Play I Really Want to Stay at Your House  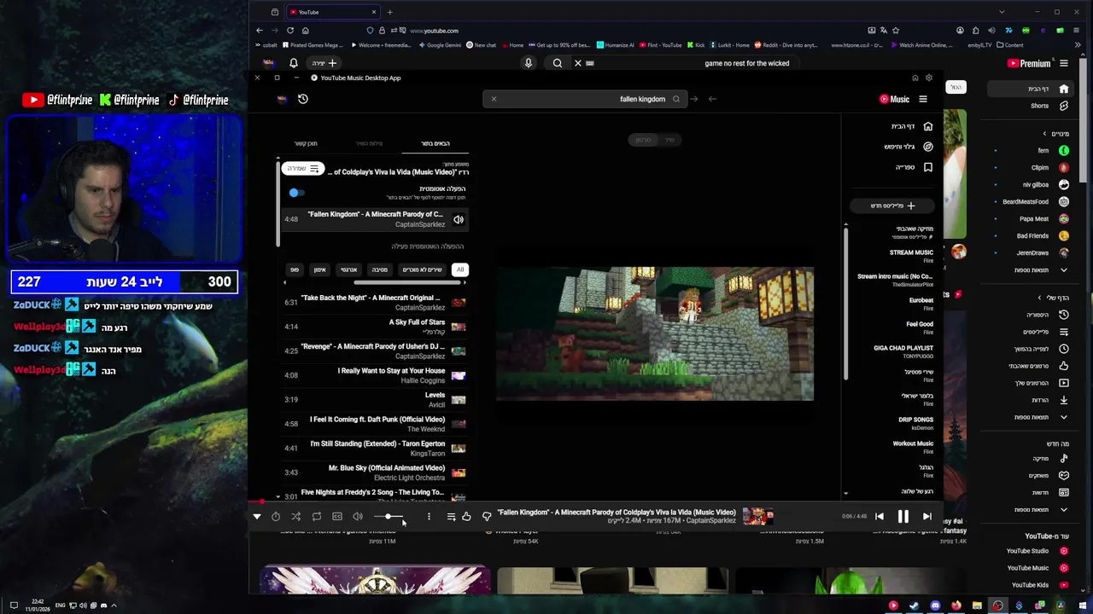pos(376,375)
